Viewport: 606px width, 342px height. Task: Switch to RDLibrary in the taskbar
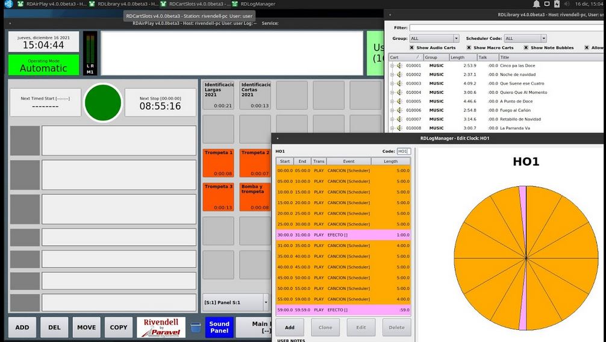123,4
